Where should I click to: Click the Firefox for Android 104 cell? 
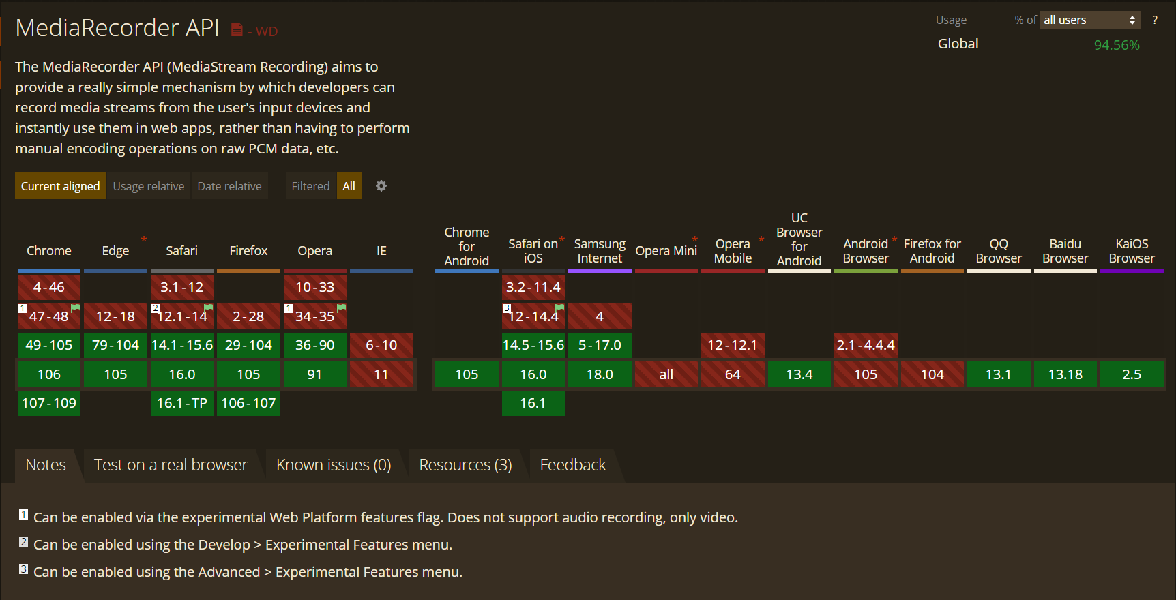tap(932, 374)
